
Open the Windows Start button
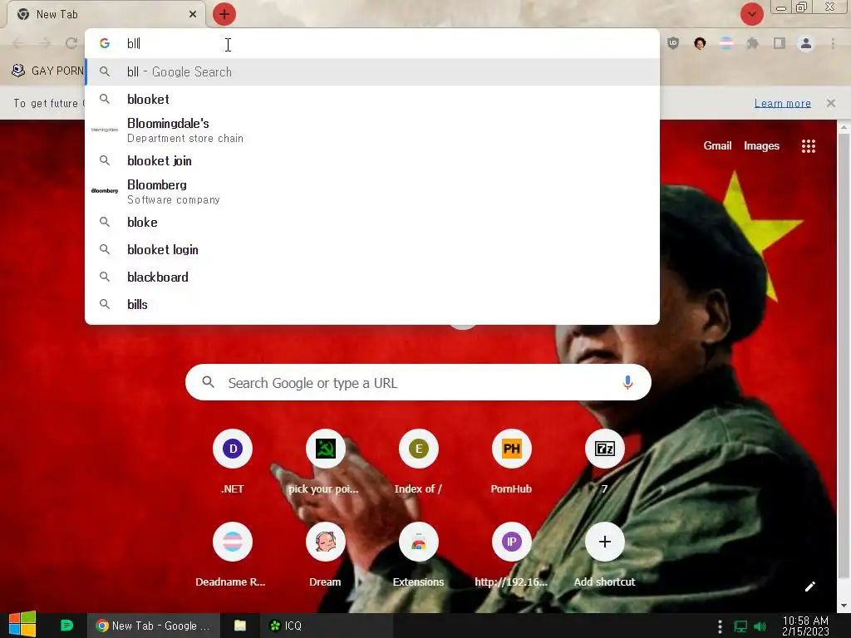pos(22,625)
